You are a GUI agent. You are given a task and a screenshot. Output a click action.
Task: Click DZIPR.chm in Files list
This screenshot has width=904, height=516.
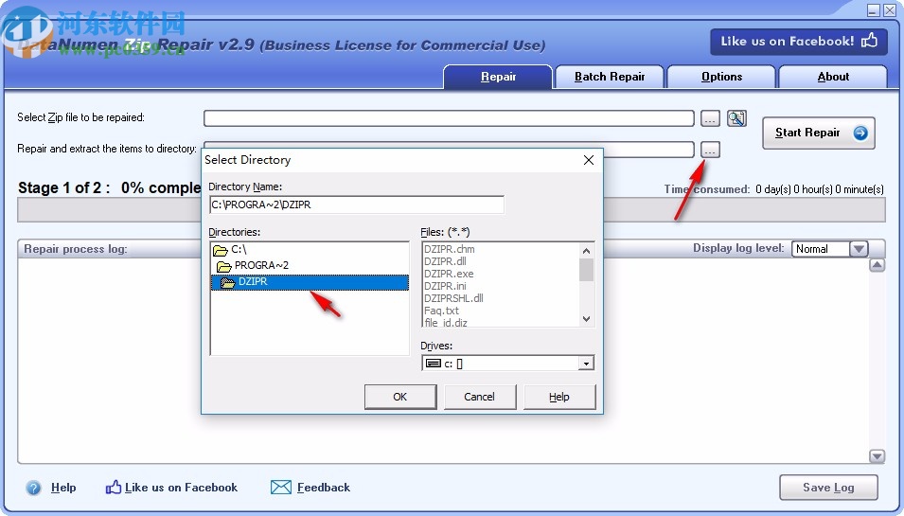449,249
